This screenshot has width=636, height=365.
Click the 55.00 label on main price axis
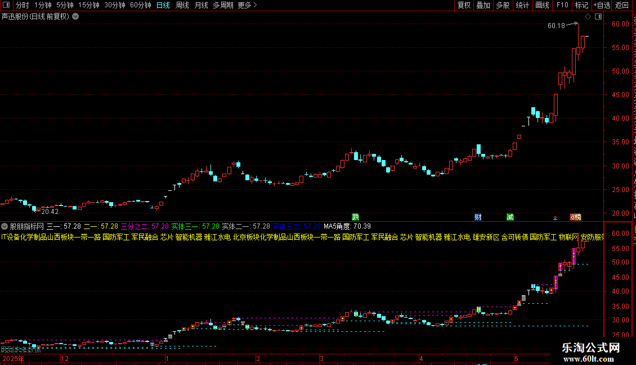(621, 48)
